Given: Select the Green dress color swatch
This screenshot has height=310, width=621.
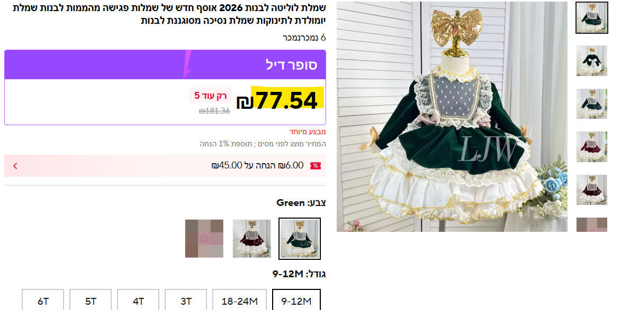Looking at the screenshot, I should tap(300, 239).
